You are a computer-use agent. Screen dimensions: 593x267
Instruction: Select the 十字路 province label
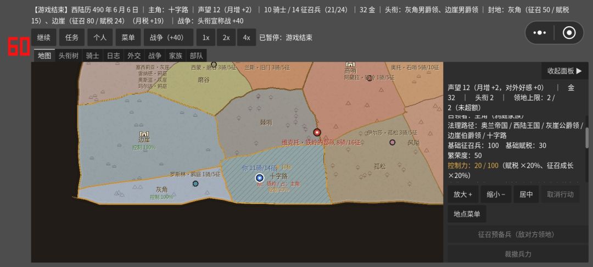[279, 176]
